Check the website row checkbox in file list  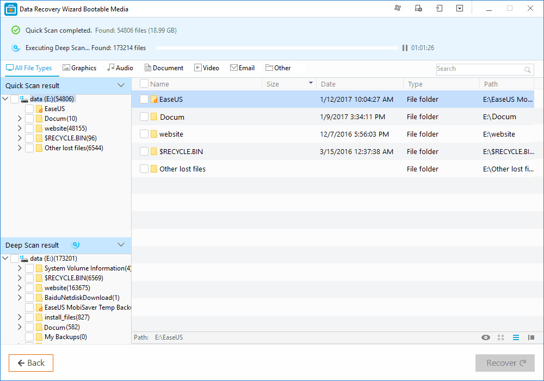(144, 134)
